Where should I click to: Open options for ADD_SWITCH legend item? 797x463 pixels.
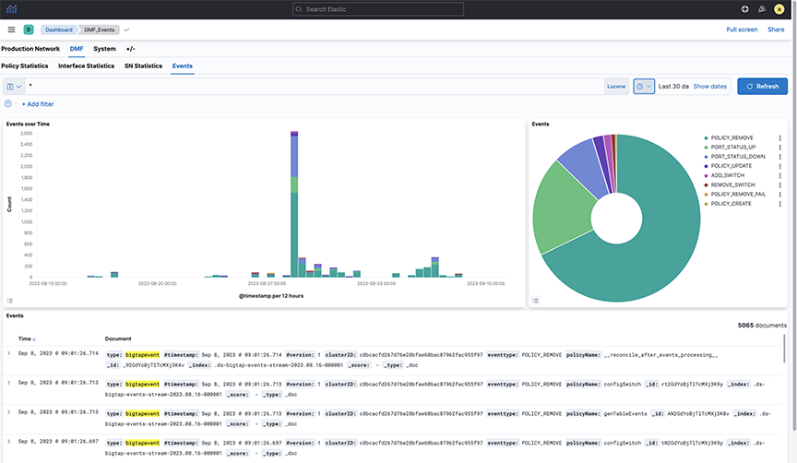point(779,175)
